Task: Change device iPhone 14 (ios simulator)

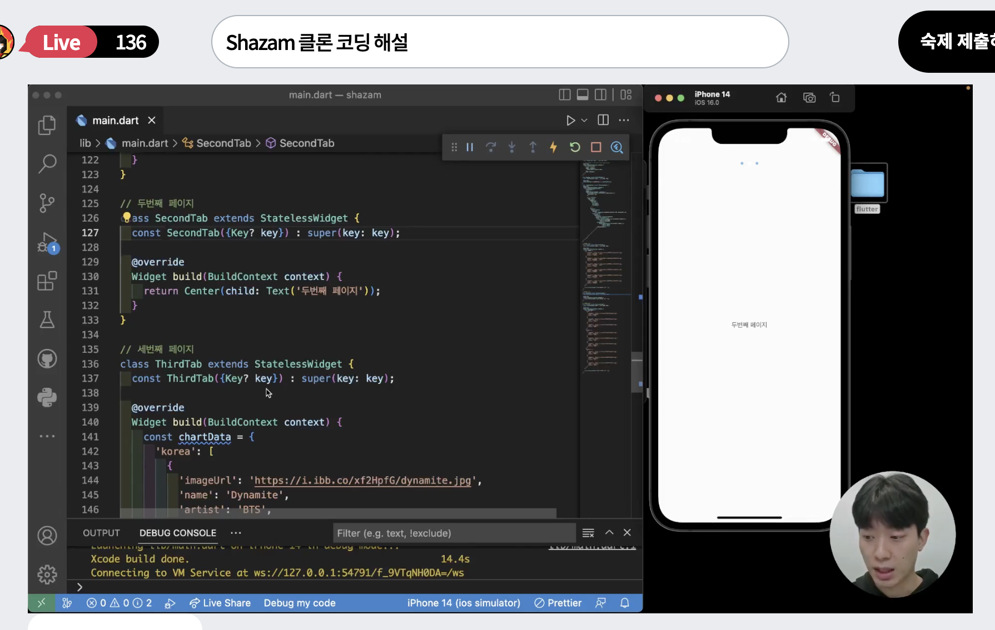Action: tap(464, 603)
